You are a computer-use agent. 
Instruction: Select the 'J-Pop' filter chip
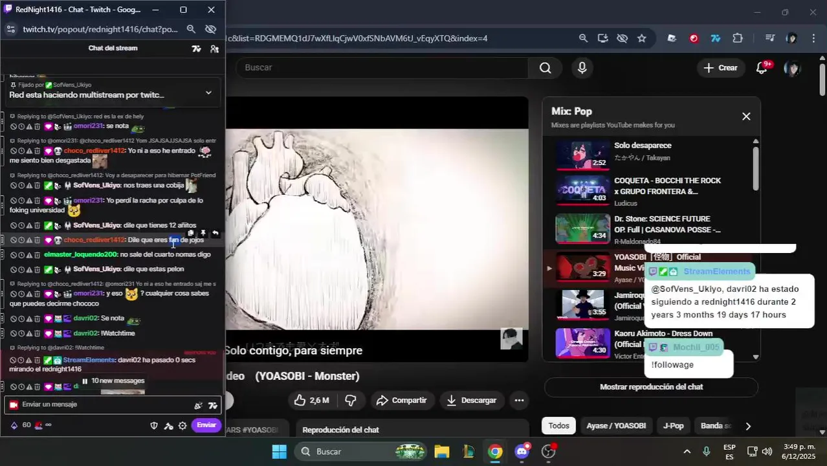(x=673, y=426)
